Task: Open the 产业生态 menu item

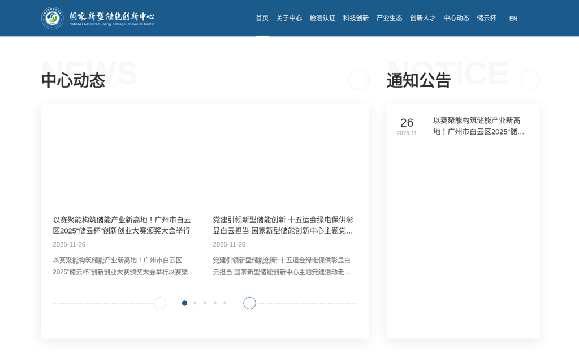Action: pos(389,18)
